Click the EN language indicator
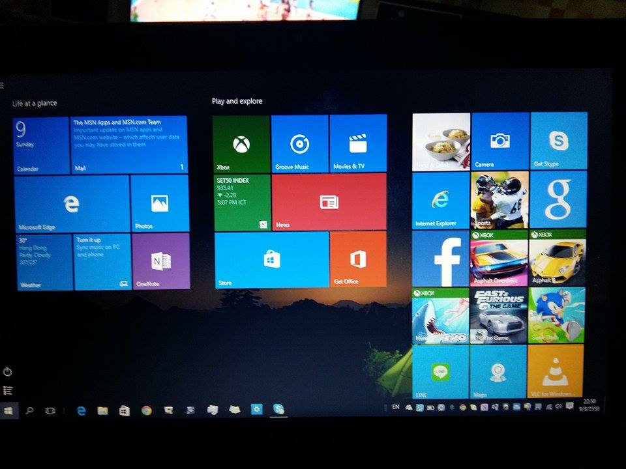 (x=396, y=406)
